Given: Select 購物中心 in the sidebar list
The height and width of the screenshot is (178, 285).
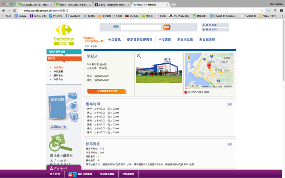Looking at the screenshot, I should click(x=58, y=76).
